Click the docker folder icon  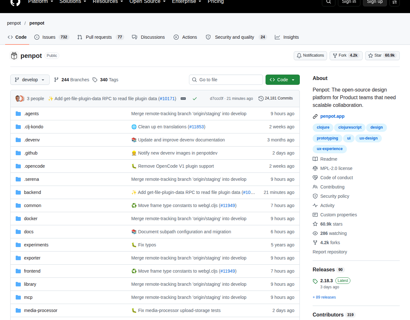click(18, 219)
